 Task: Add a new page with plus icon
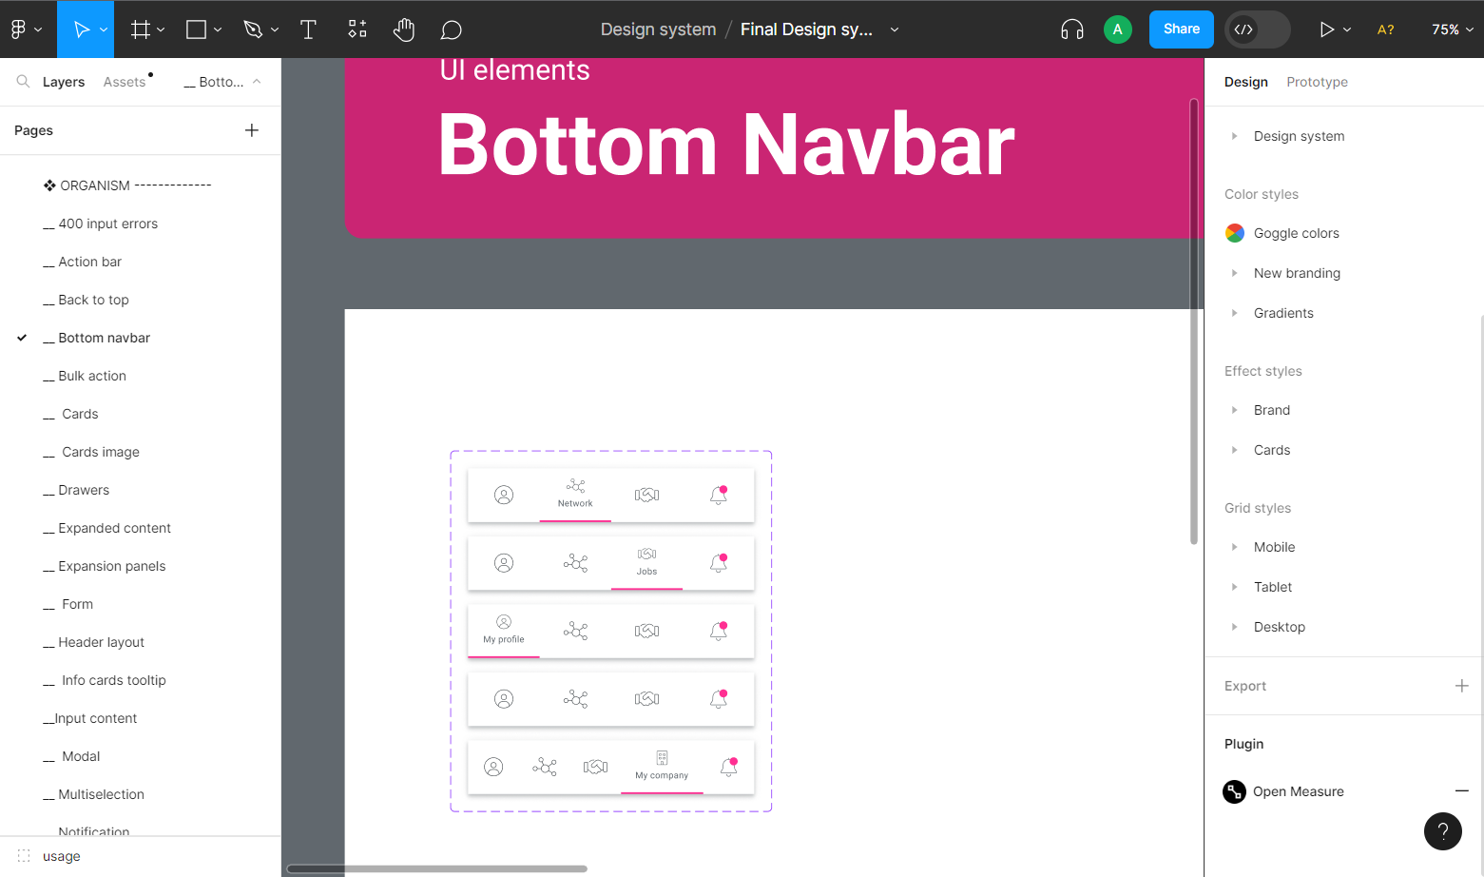(252, 130)
